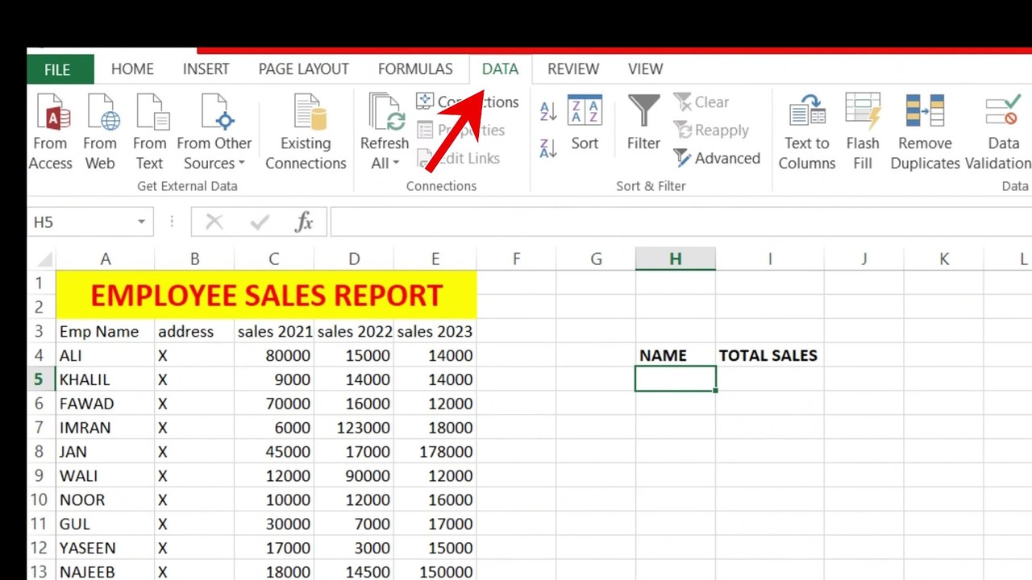The height and width of the screenshot is (580, 1032).
Task: Switch to the VIEW tab
Action: (x=645, y=69)
